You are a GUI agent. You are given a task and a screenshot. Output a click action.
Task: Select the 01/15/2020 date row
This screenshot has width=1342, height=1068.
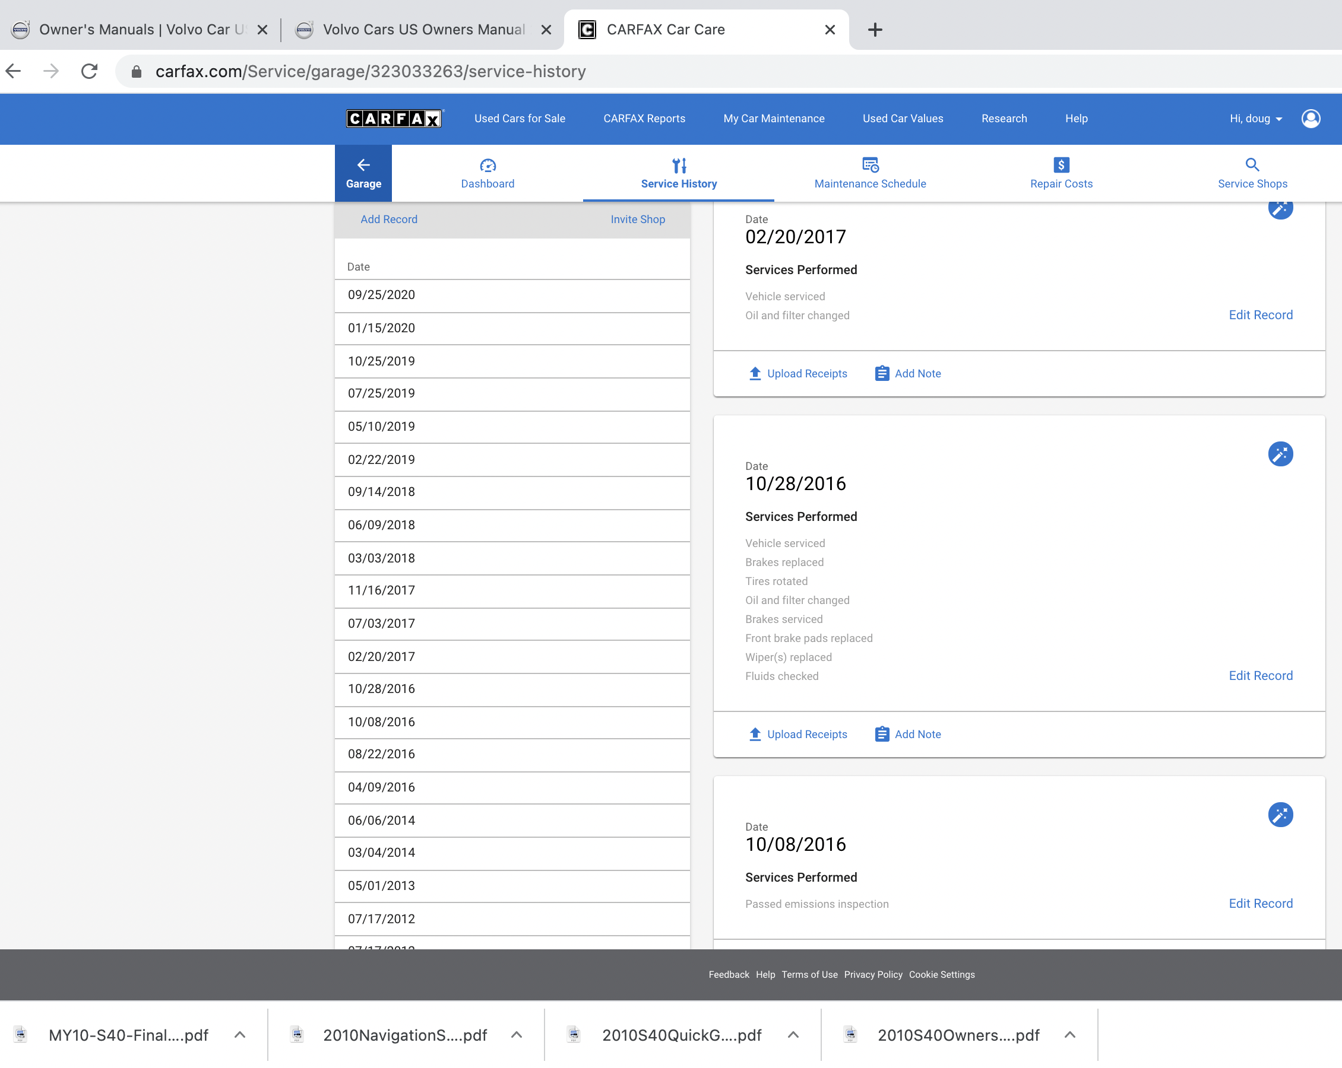click(512, 328)
